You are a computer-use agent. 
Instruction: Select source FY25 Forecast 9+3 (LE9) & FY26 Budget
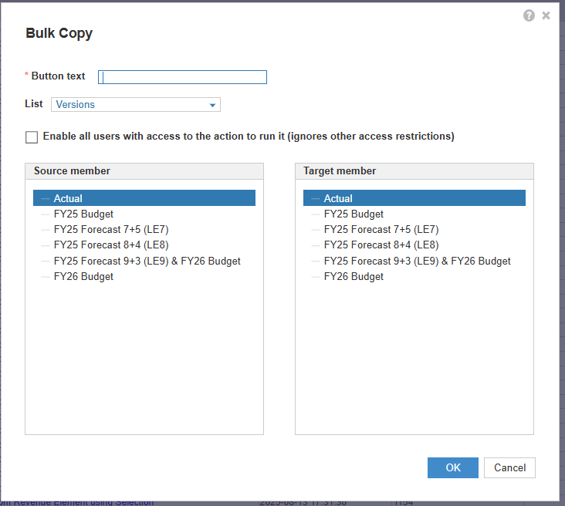point(147,261)
